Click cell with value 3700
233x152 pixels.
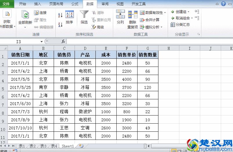(127, 87)
